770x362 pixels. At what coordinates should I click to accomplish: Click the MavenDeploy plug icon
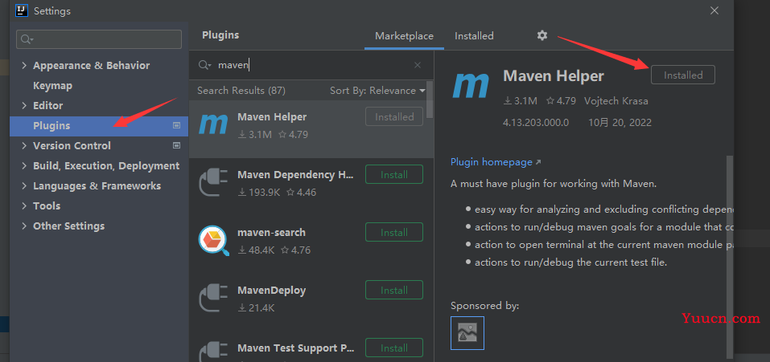[x=213, y=299]
